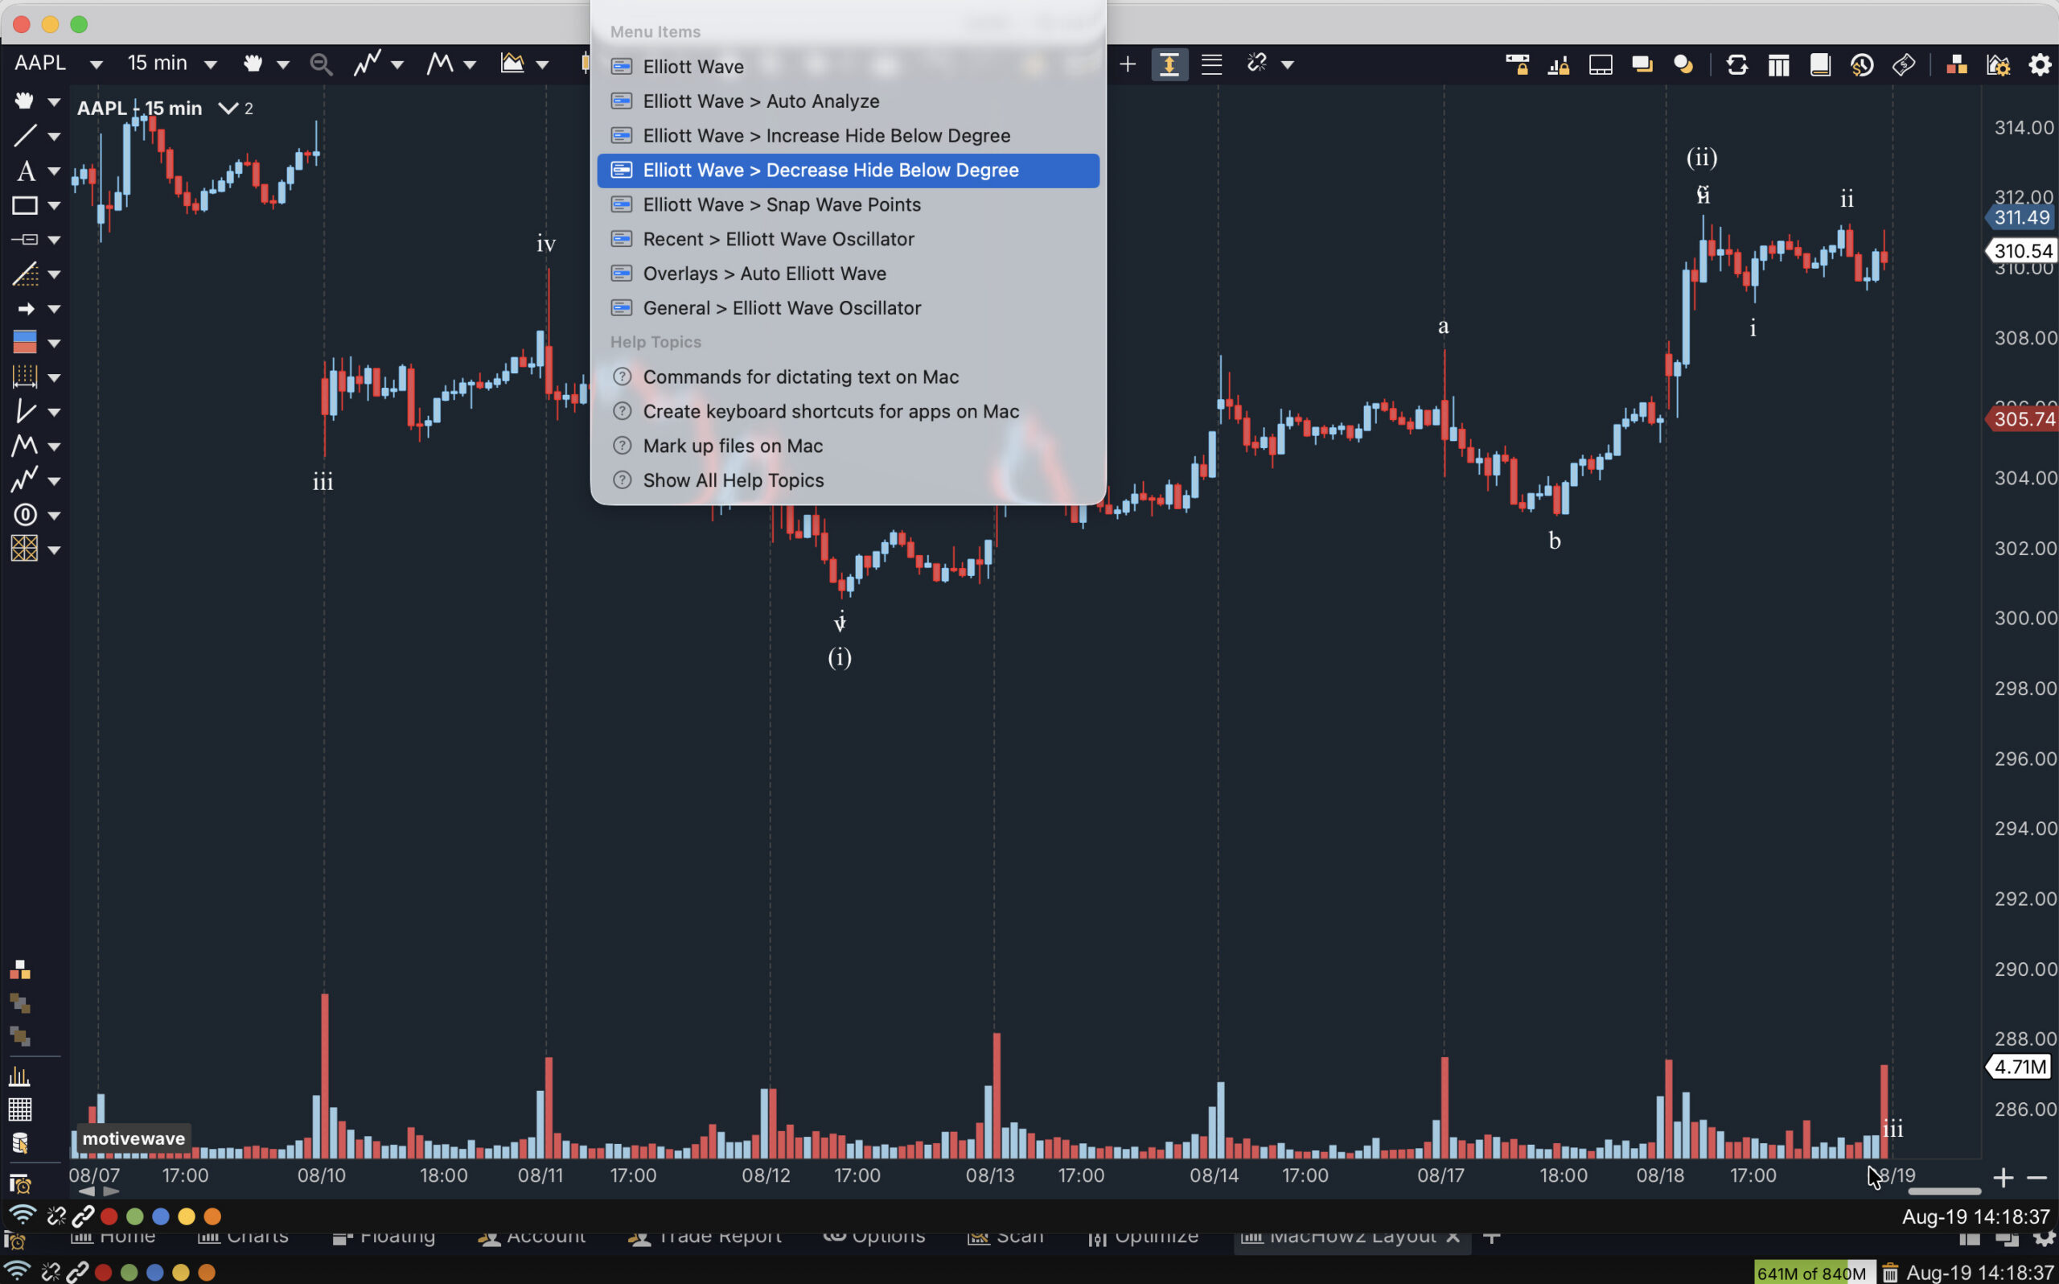Open Show All Help Topics

848,480
